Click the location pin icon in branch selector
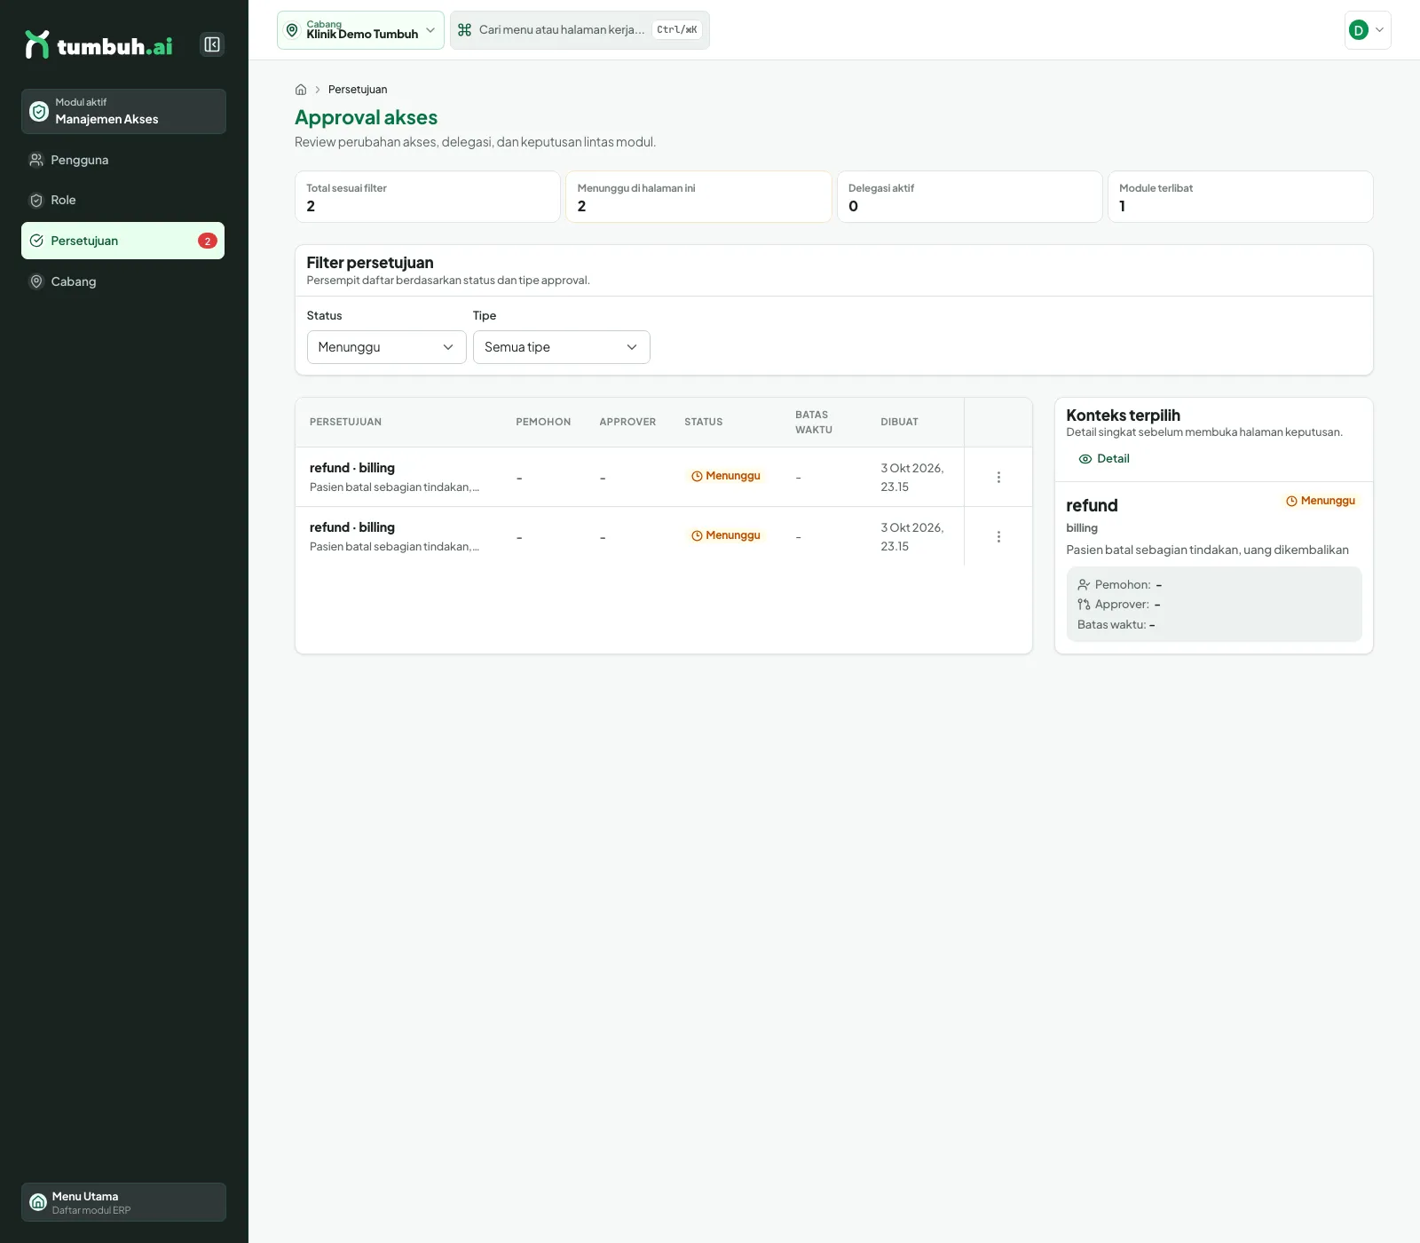The image size is (1420, 1243). 292,30
